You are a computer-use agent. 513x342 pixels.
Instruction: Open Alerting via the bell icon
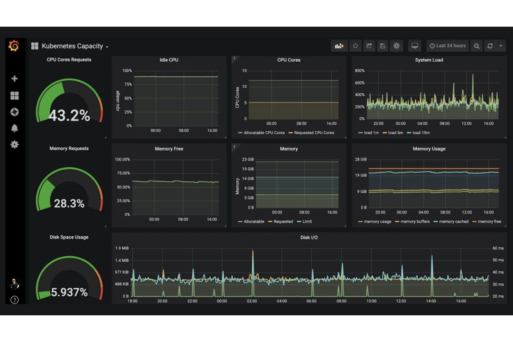(14, 128)
